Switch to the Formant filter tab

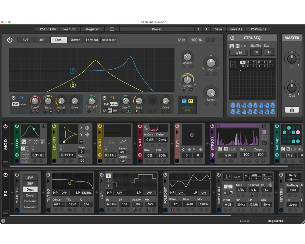click(92, 40)
